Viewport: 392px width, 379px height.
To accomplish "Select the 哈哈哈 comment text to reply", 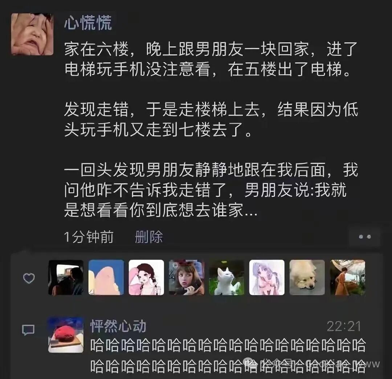I will click(x=228, y=356).
